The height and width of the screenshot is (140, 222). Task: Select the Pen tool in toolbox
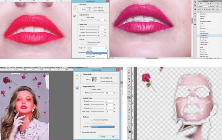point(129,110)
